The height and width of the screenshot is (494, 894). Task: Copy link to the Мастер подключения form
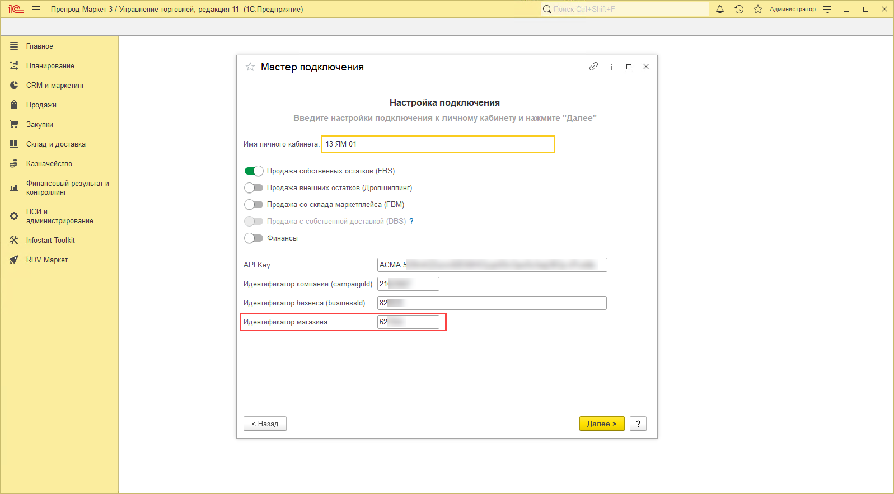[x=593, y=67]
